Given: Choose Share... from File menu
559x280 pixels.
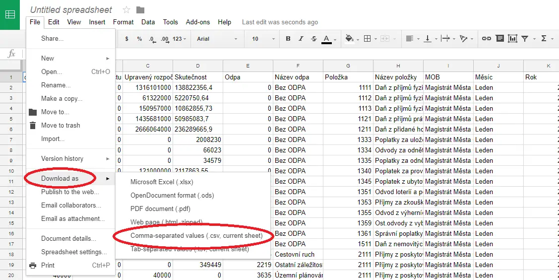Looking at the screenshot, I should click(x=70, y=39).
